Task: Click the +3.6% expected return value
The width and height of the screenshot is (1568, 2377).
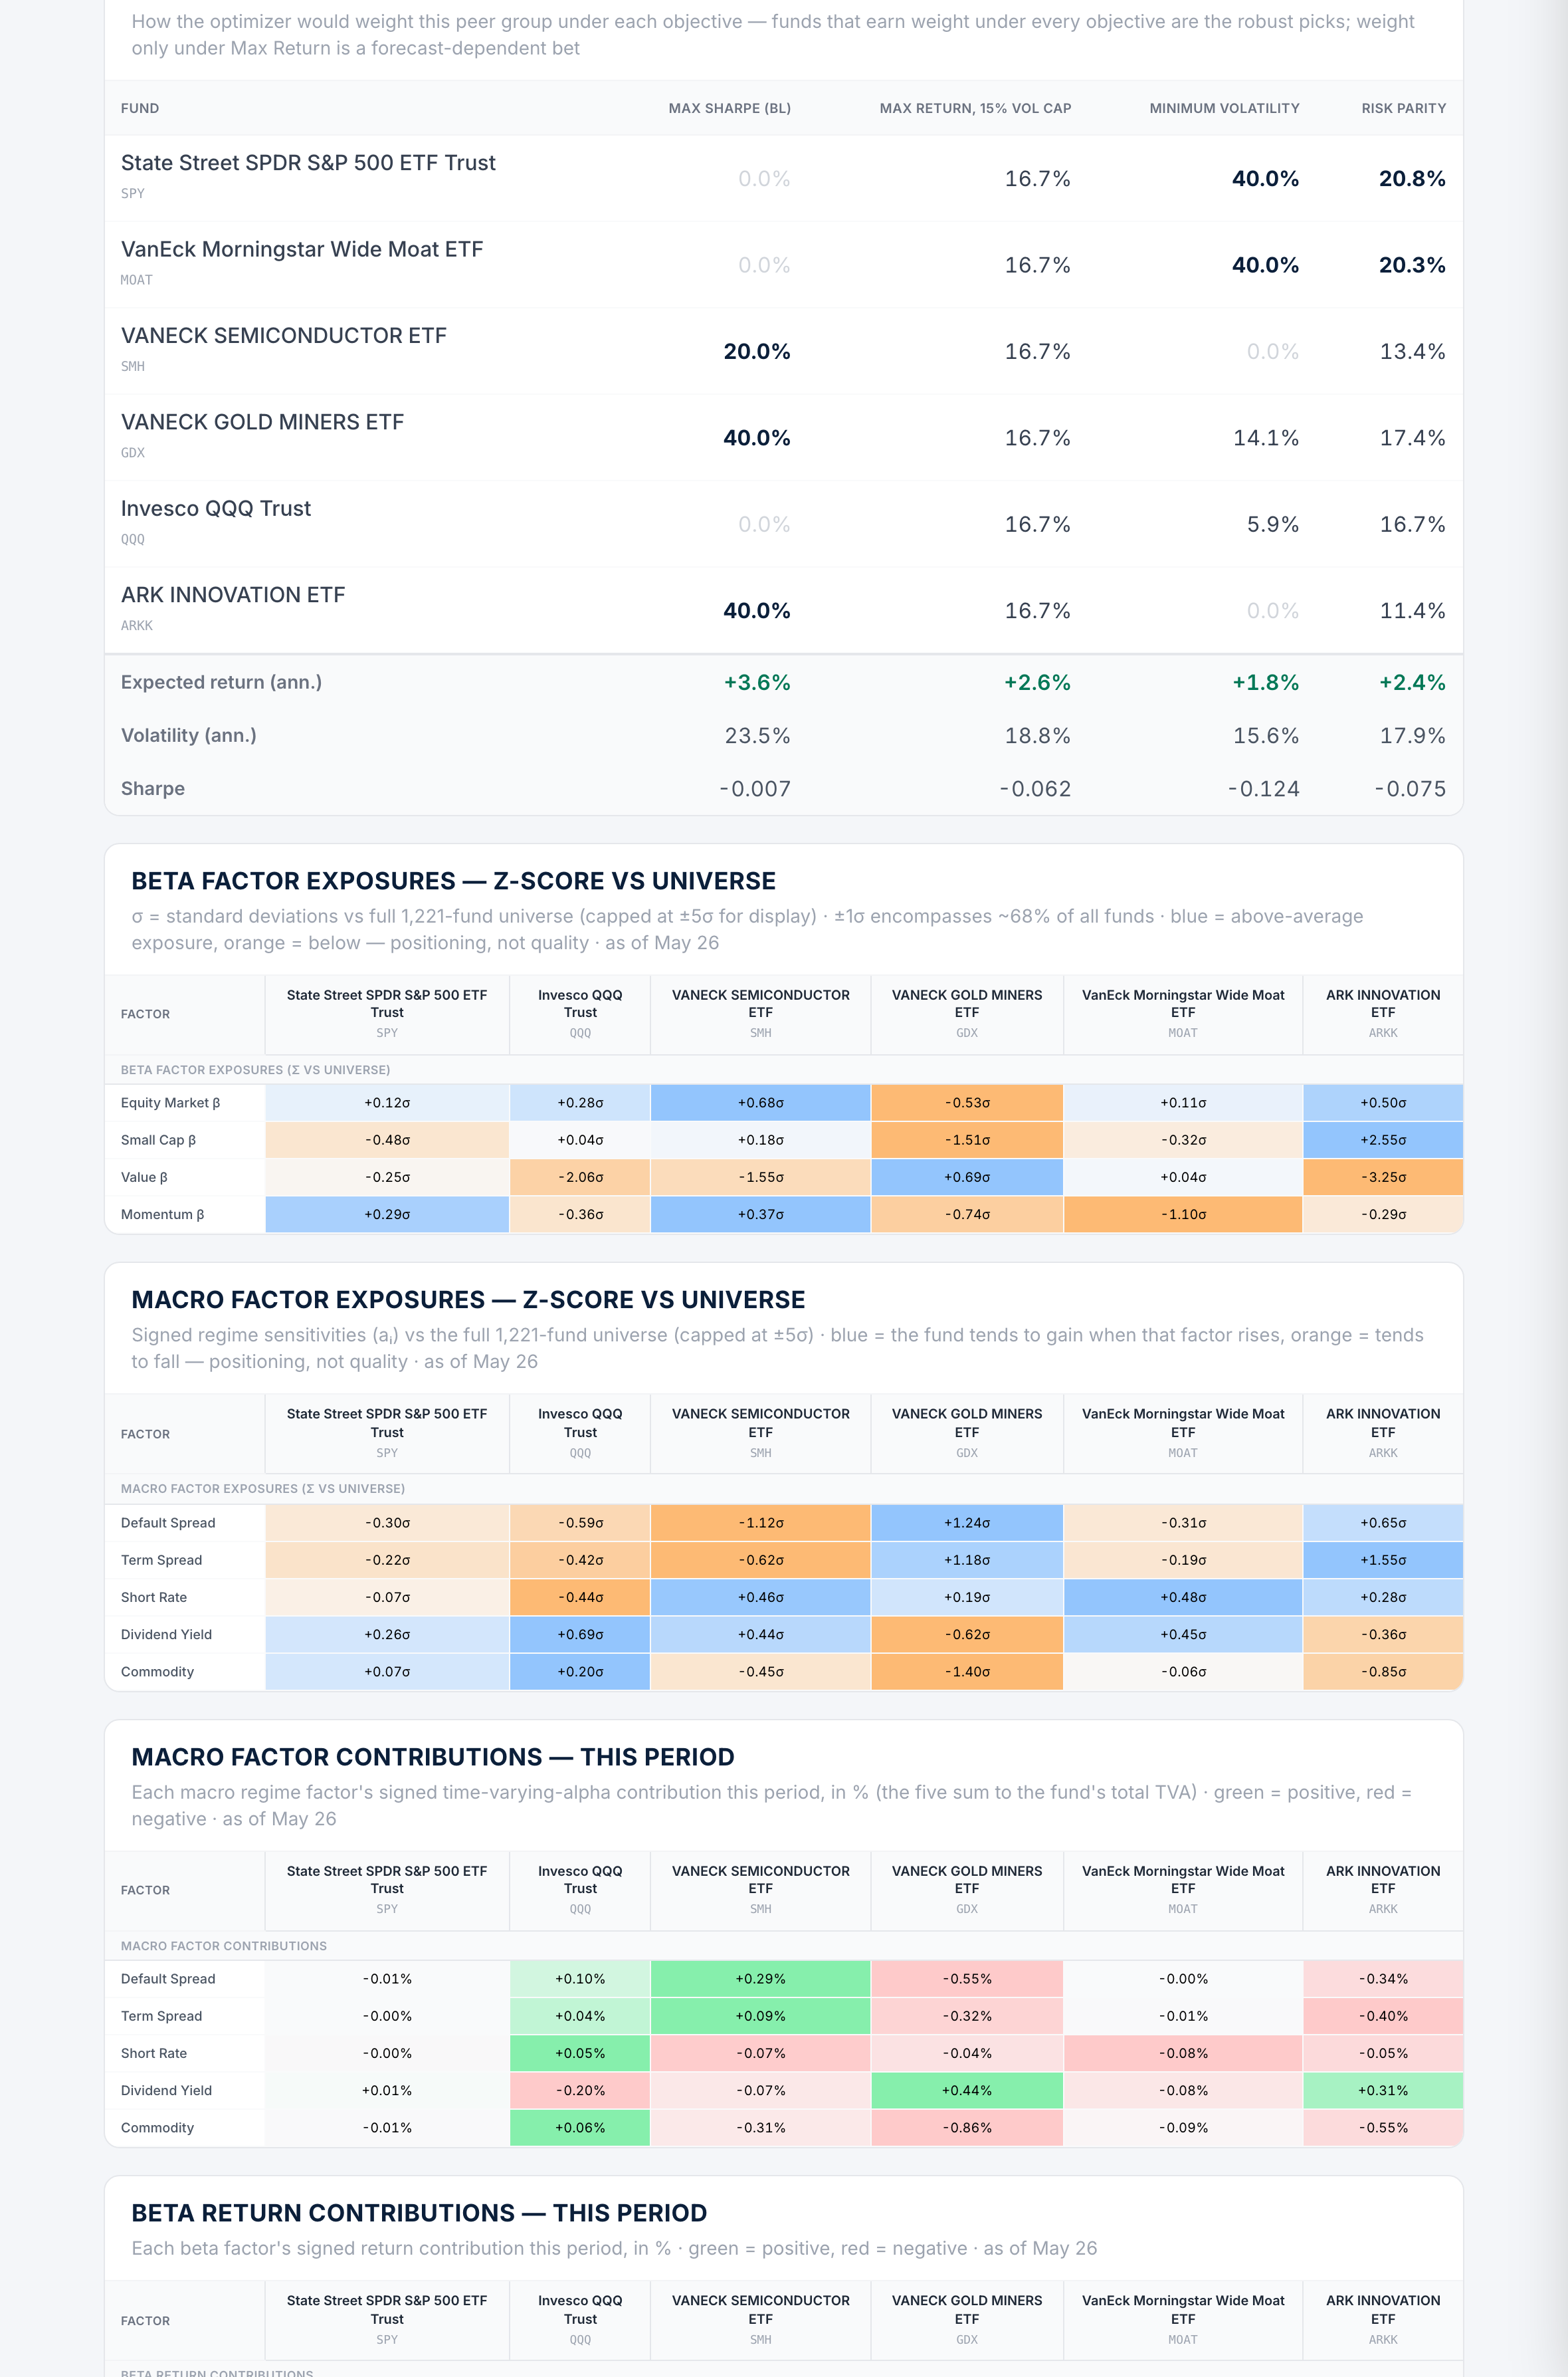Action: click(757, 682)
